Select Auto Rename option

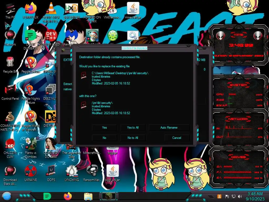[x=169, y=128]
